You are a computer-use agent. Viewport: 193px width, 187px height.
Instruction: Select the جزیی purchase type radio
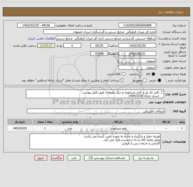159,81
